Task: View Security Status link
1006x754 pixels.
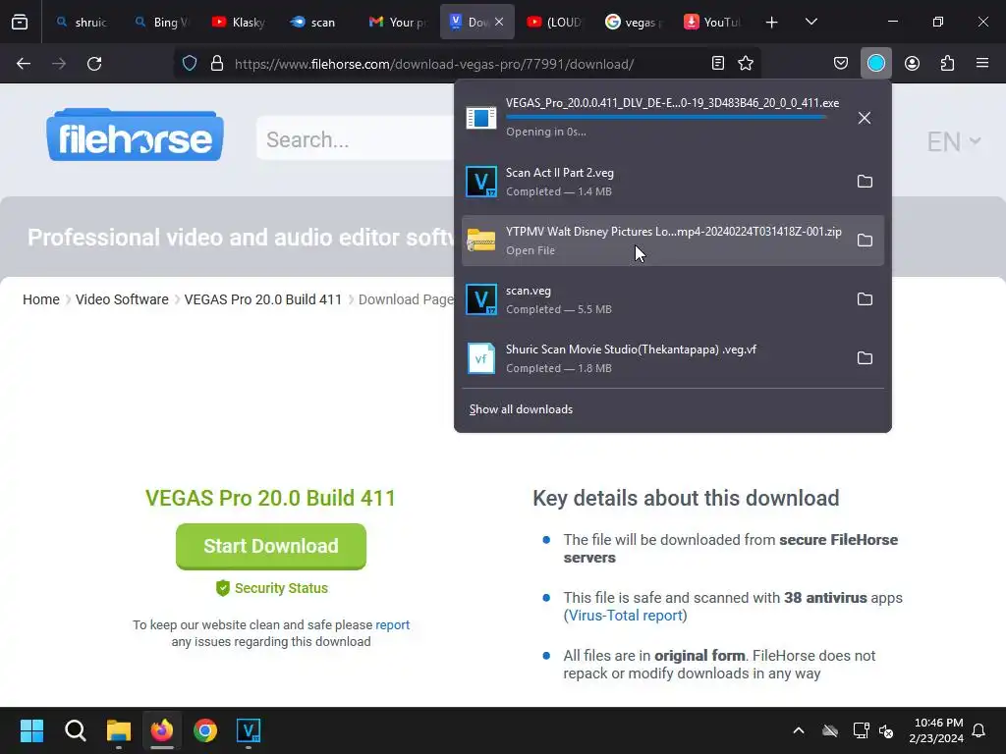Action: click(272, 588)
